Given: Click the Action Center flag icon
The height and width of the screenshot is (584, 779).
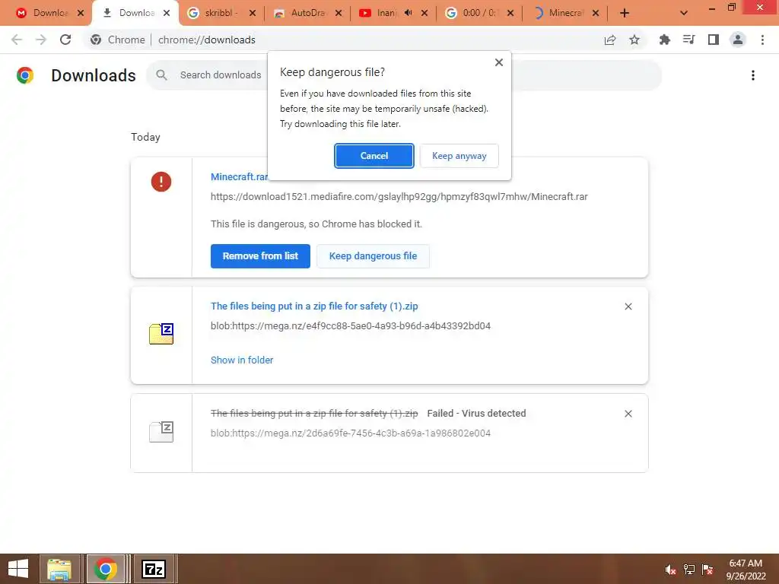Looking at the screenshot, I should [x=707, y=570].
